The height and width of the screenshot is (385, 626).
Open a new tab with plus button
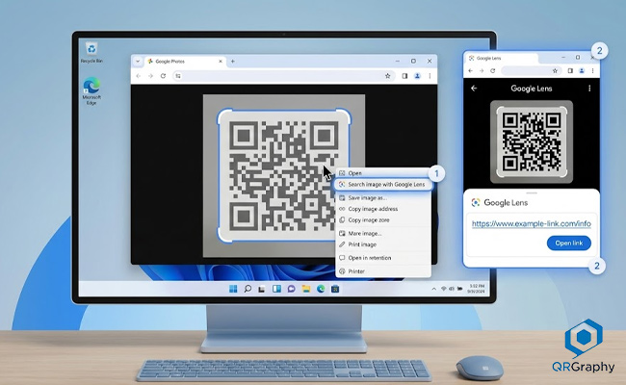pos(233,62)
